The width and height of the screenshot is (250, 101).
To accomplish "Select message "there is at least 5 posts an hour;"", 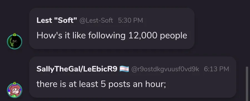I will tap(101, 84).
